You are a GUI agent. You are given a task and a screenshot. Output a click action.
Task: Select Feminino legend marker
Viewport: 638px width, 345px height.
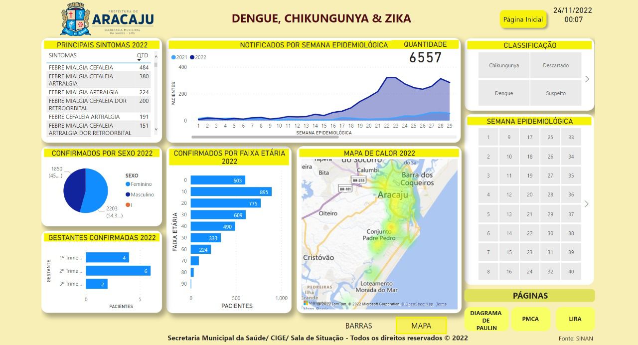point(128,184)
